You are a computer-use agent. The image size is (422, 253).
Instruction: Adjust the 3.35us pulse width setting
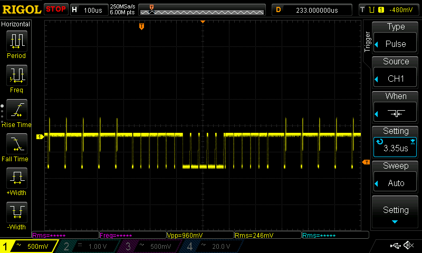tap(396, 142)
